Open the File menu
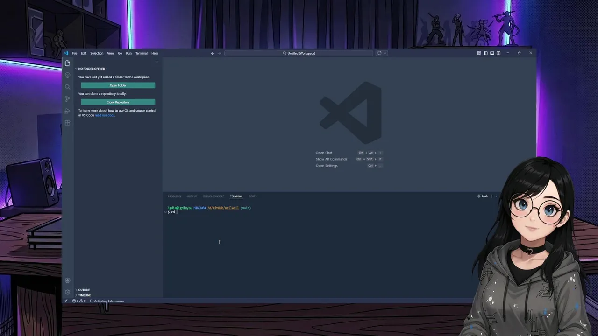This screenshot has width=598, height=336. coord(74,53)
